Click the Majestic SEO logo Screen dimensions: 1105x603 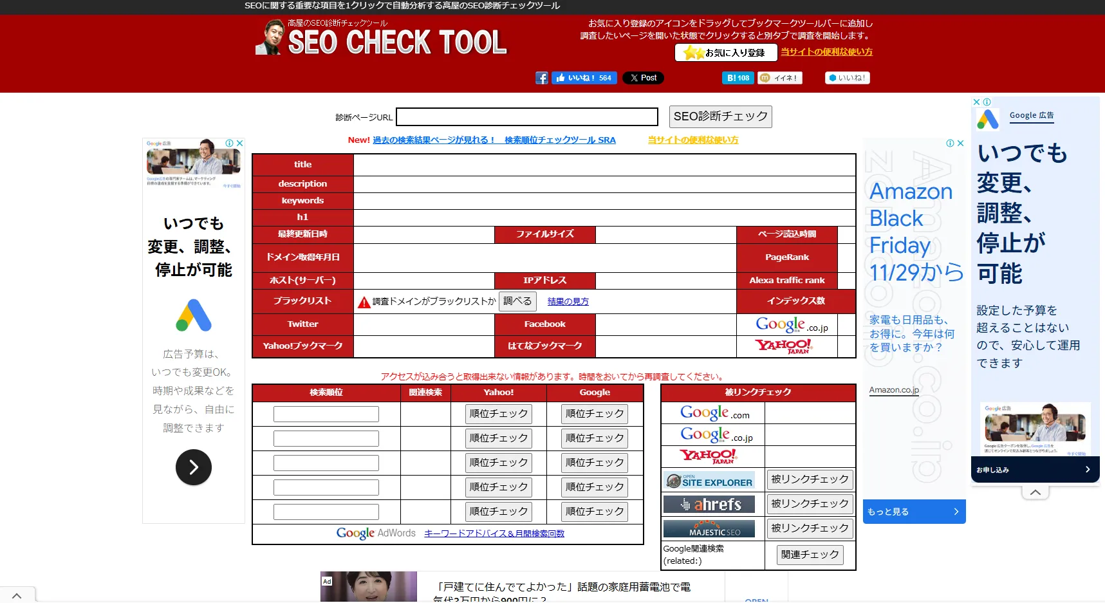coord(709,529)
